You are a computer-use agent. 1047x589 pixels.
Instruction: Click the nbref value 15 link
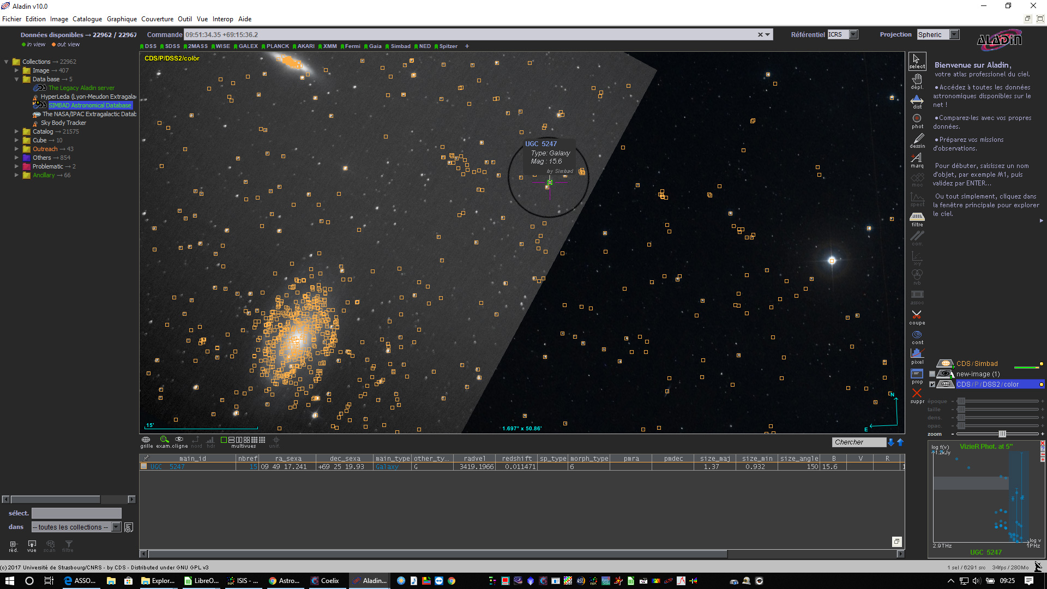tap(253, 467)
